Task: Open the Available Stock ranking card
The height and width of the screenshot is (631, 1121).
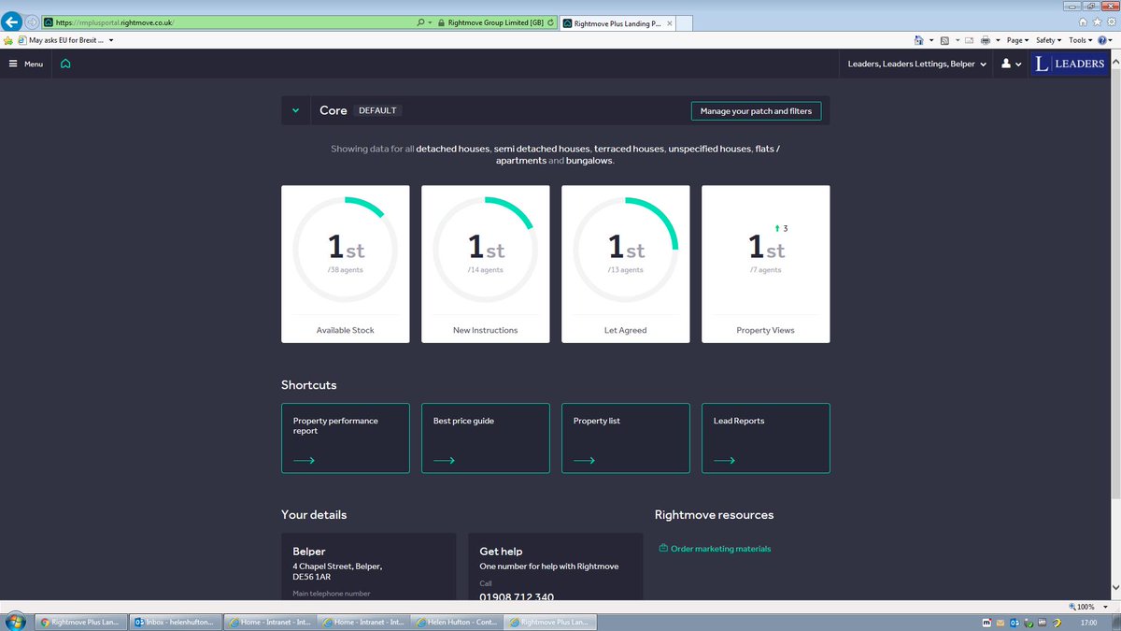Action: 345,264
